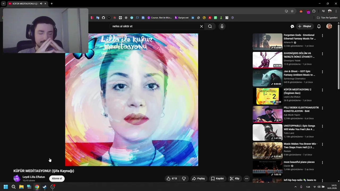Open options for EHVENİŞERS BÖLÜM #6 video
This screenshot has height=191, width=340.
click(322, 54)
